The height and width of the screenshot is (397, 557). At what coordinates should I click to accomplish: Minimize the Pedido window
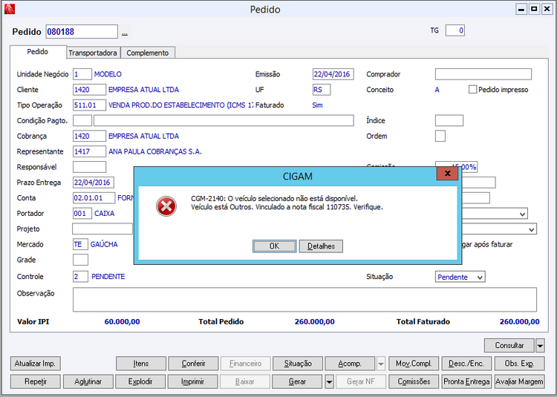(x=521, y=9)
